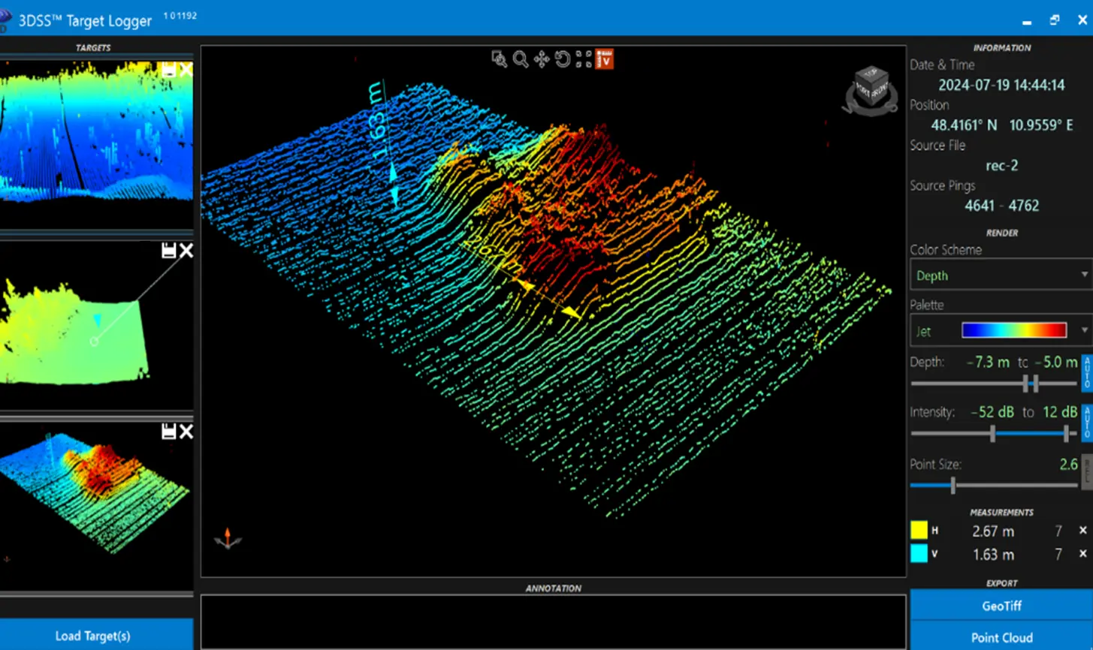
Task: Click the rotate view tool
Action: click(x=562, y=59)
